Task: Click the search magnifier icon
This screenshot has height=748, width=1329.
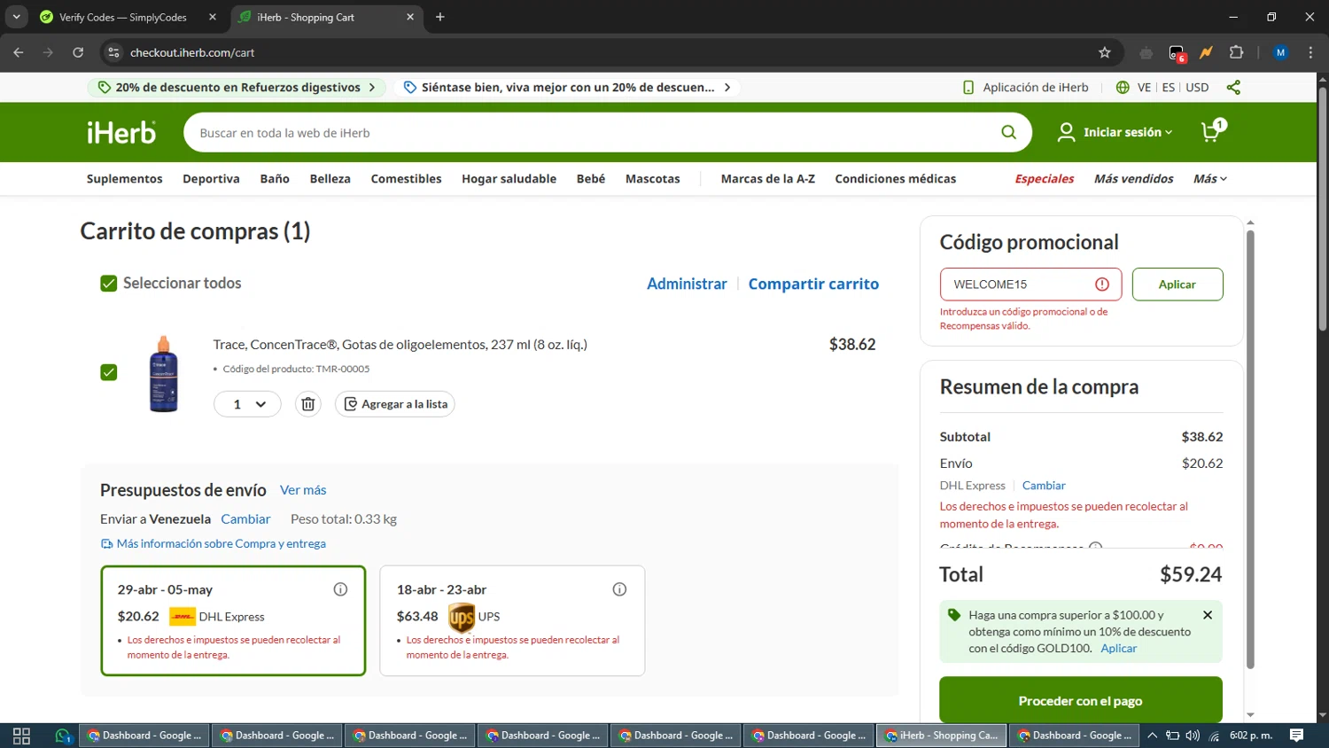Action: point(1008,132)
